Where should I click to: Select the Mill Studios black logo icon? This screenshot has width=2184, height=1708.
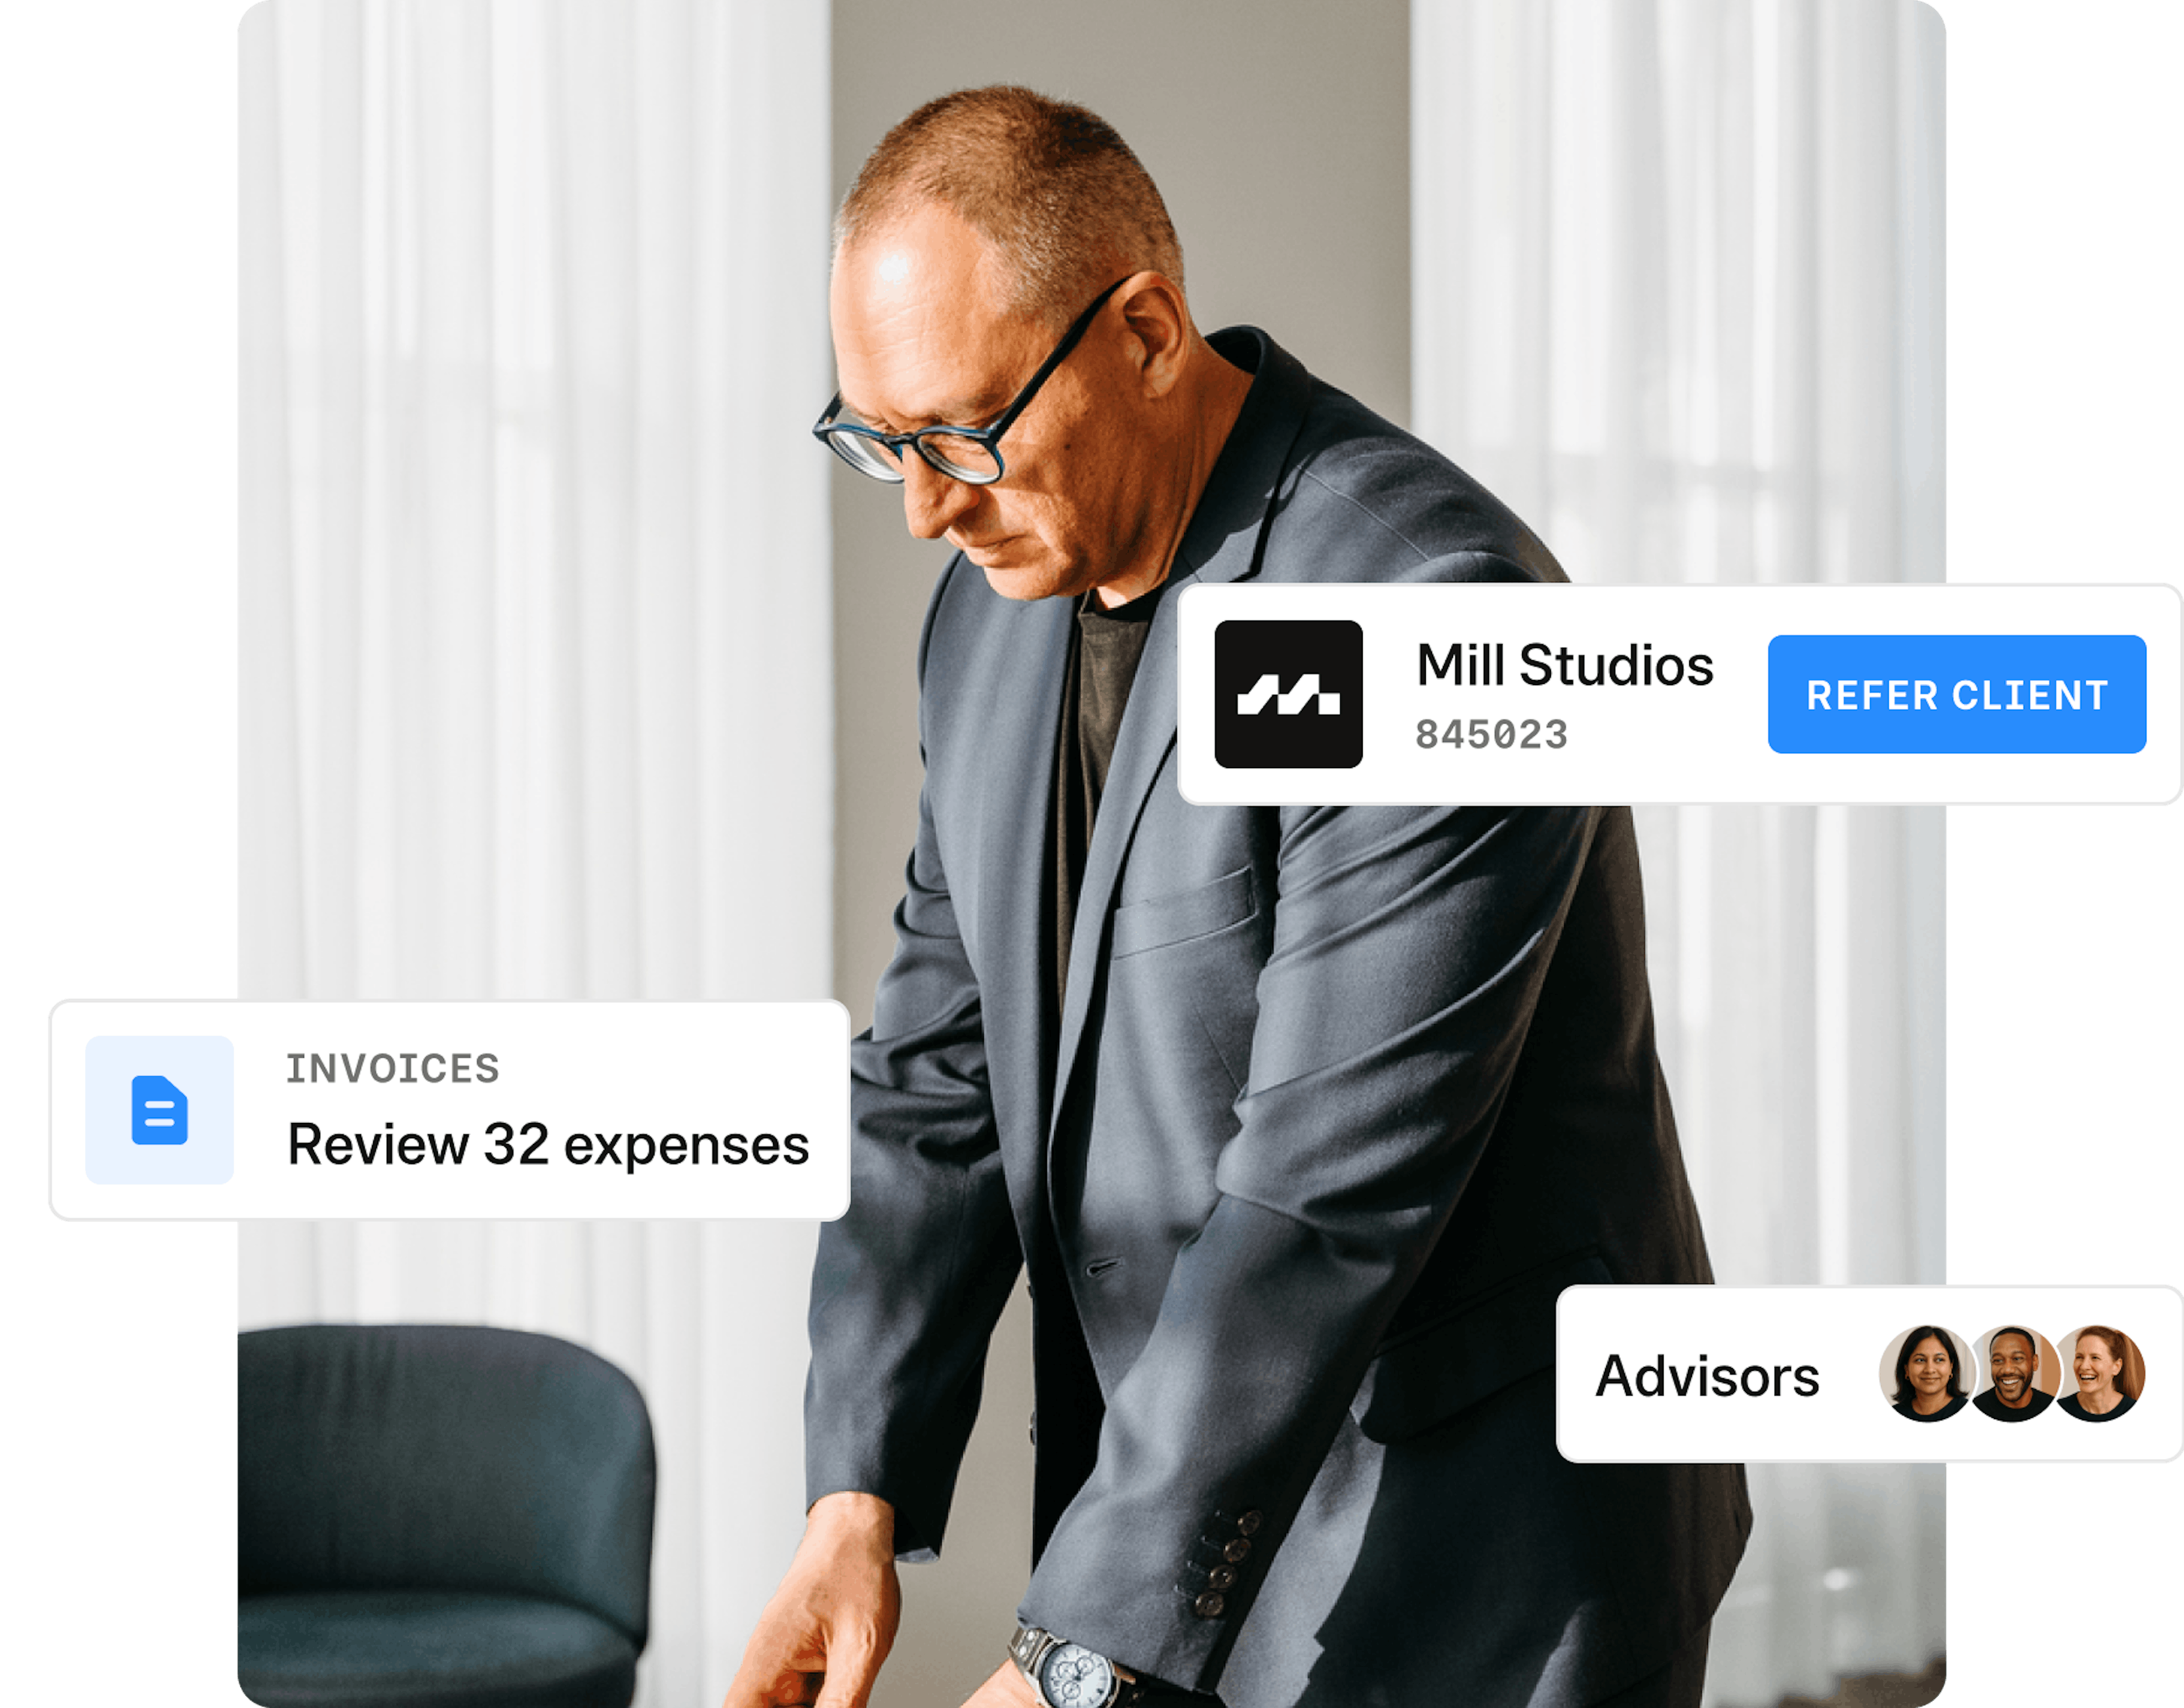pos(1288,694)
